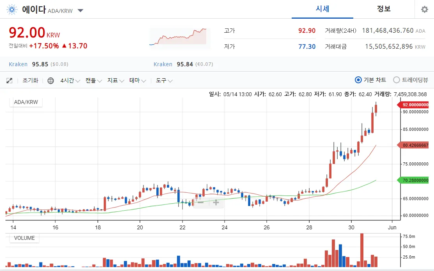
Task: Open the 도구 tools dropdown
Action: click(x=164, y=81)
